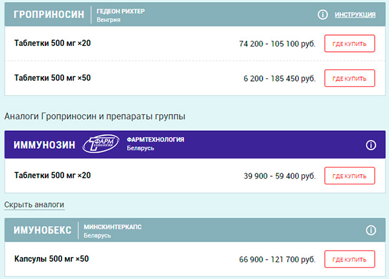Click Где купить for Гроприносин ×50 tablets
The height and width of the screenshot is (279, 389).
[349, 78]
